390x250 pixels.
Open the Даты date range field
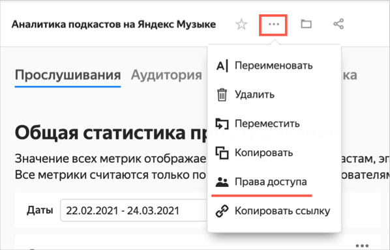point(134,210)
